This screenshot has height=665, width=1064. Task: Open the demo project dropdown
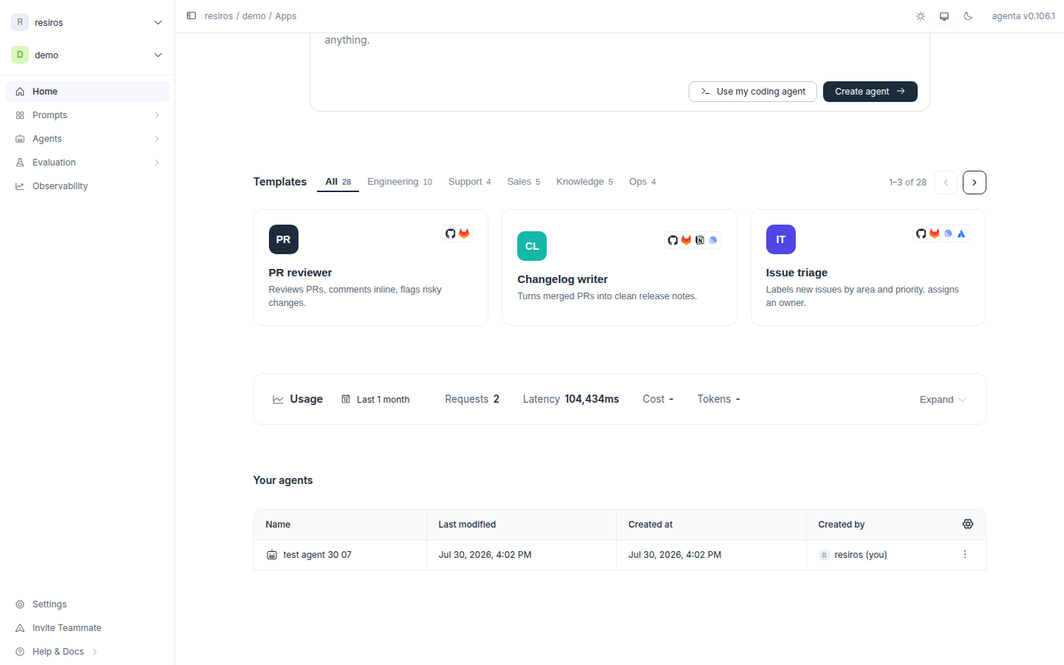click(x=87, y=55)
